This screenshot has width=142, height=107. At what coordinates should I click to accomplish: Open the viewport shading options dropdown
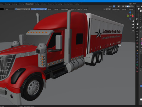pos(134,7)
